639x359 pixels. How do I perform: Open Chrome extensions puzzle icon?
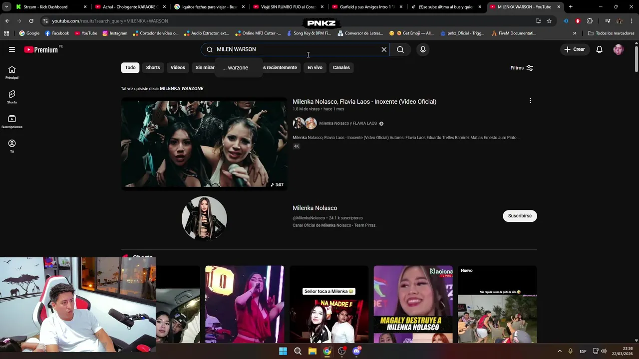pos(590,21)
